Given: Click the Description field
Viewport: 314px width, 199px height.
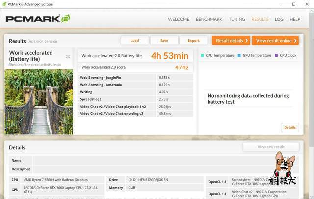Looking at the screenshot, I should pyautogui.click(x=166, y=169).
